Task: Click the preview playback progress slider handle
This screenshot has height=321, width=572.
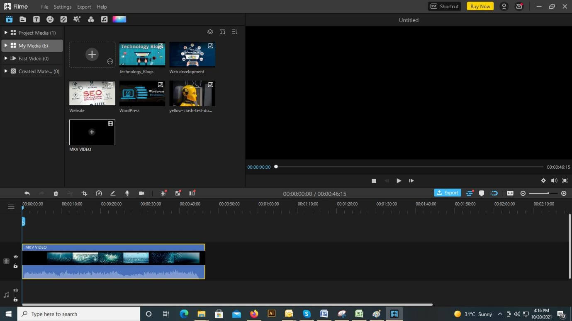Action: point(276,167)
